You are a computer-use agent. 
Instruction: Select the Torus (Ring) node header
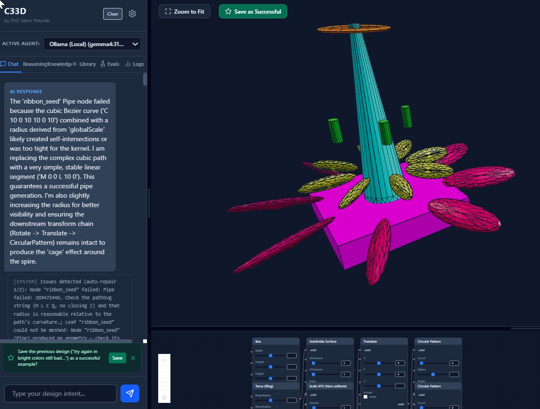point(276,386)
